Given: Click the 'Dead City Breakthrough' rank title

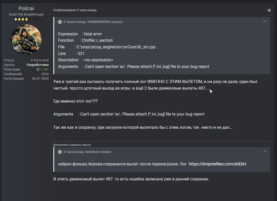Looking at the screenshot, I should point(26,14).
